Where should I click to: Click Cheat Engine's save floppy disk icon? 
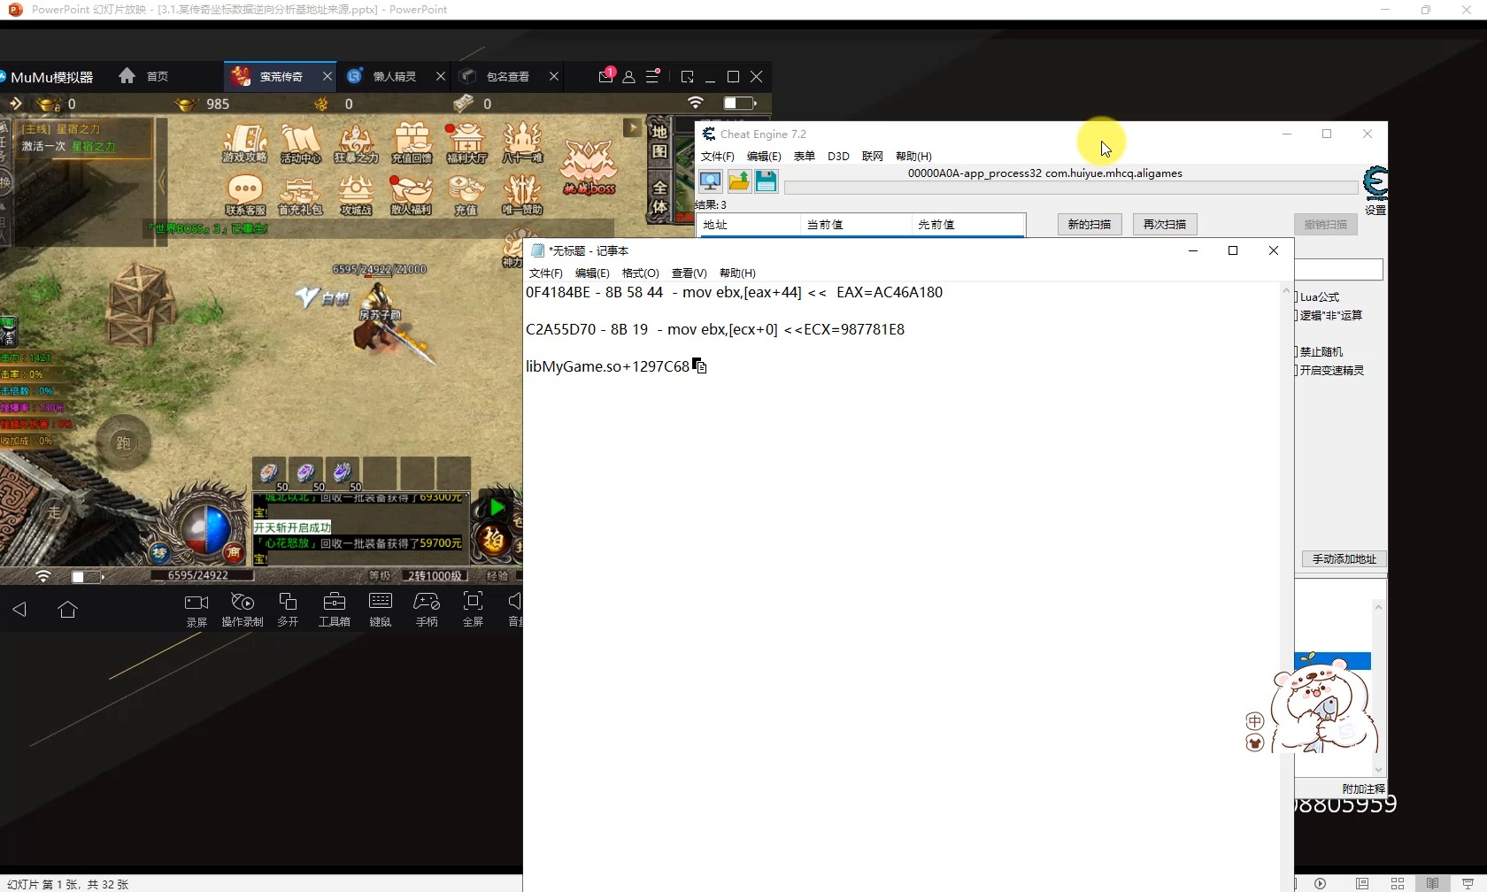click(766, 181)
